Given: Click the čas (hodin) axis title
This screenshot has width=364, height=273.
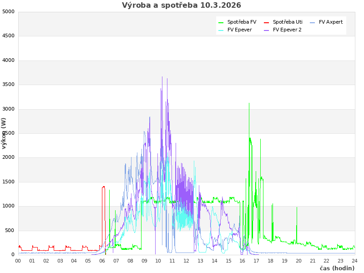Looking at the screenshot, I should pyautogui.click(x=337, y=268).
